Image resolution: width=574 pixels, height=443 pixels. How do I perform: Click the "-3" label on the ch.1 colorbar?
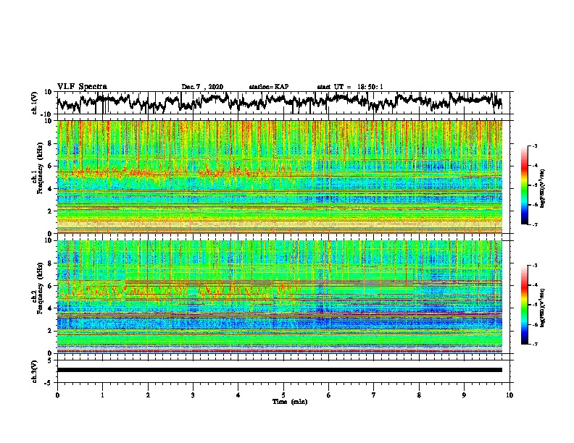(x=535, y=145)
